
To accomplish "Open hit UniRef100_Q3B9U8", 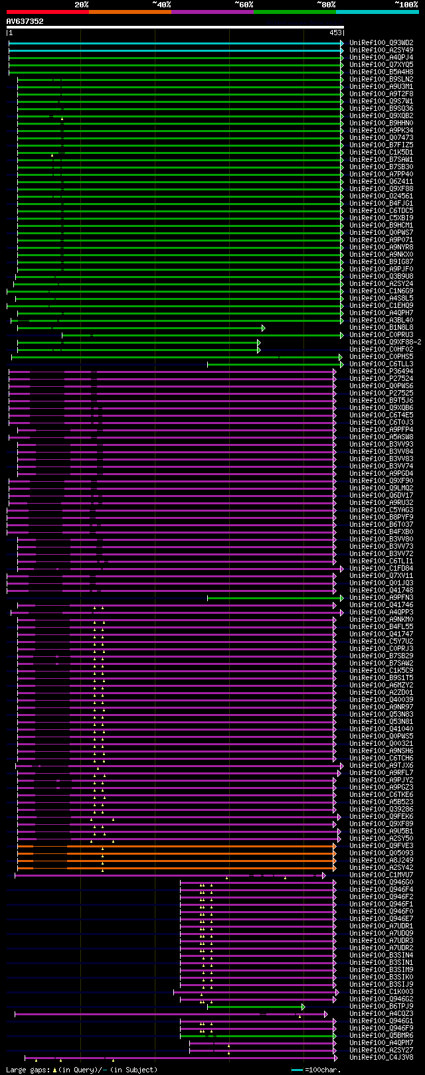I will [381, 277].
